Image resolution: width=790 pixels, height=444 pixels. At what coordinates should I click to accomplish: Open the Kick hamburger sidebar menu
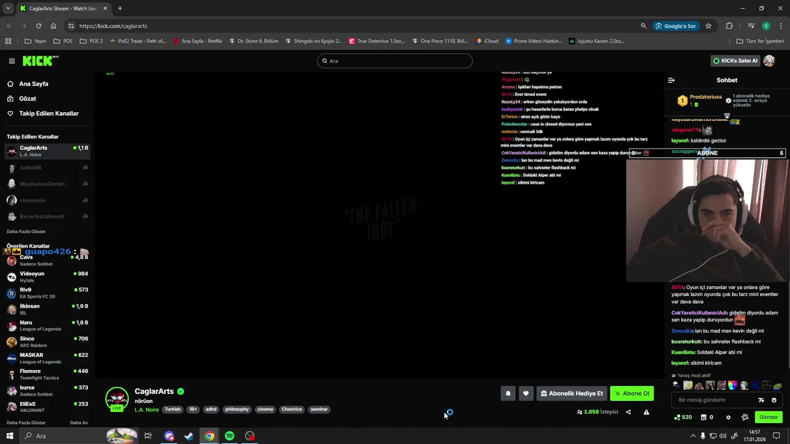pos(12,61)
